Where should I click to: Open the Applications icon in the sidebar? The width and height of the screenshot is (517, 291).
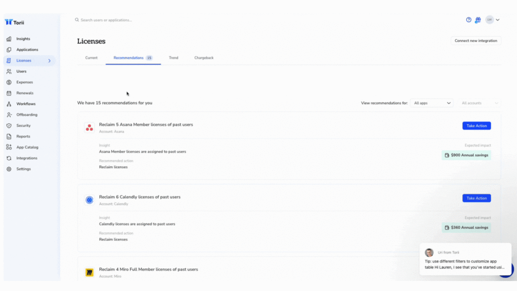click(x=9, y=50)
